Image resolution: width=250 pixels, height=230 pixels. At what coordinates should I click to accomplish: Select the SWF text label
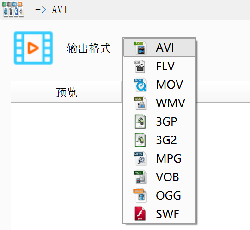[x=167, y=214]
